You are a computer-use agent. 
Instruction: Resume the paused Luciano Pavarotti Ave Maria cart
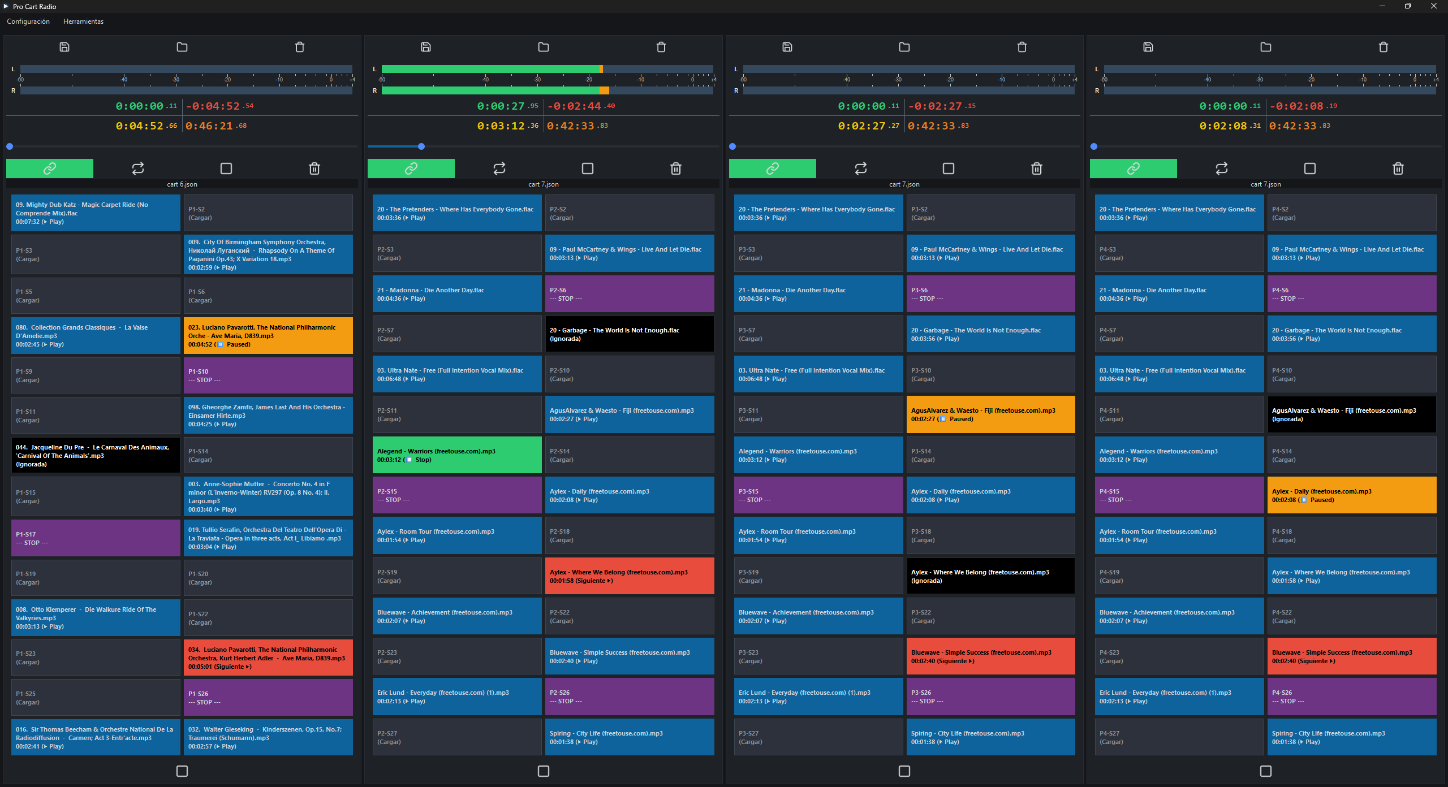[268, 336]
